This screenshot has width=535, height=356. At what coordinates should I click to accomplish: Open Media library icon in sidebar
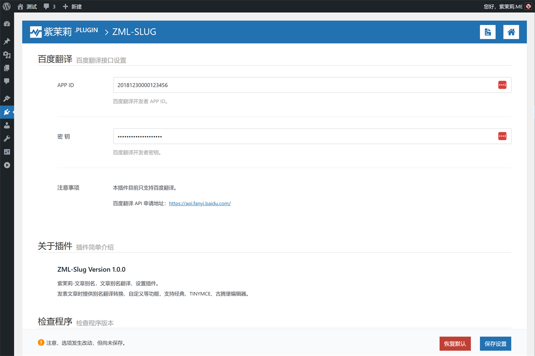pyautogui.click(x=7, y=55)
